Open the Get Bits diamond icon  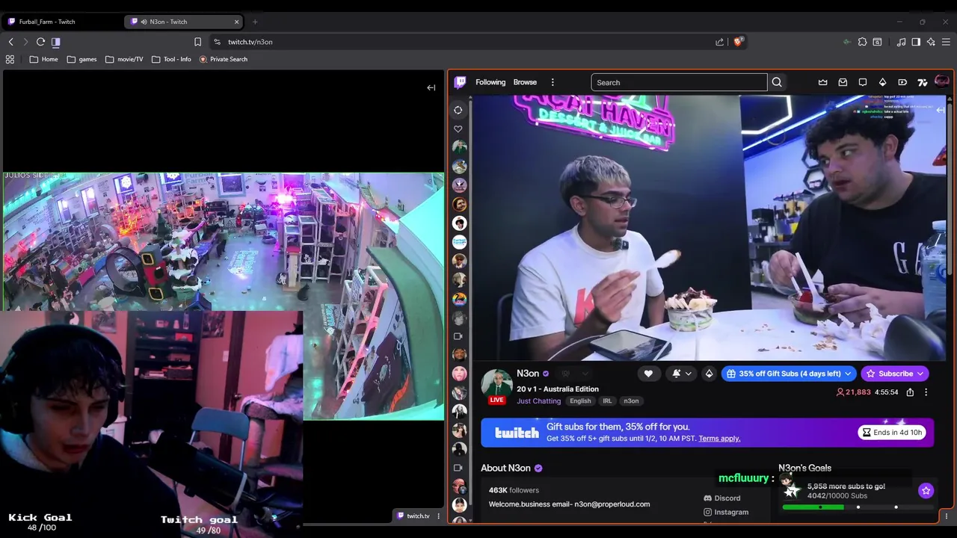tap(882, 82)
